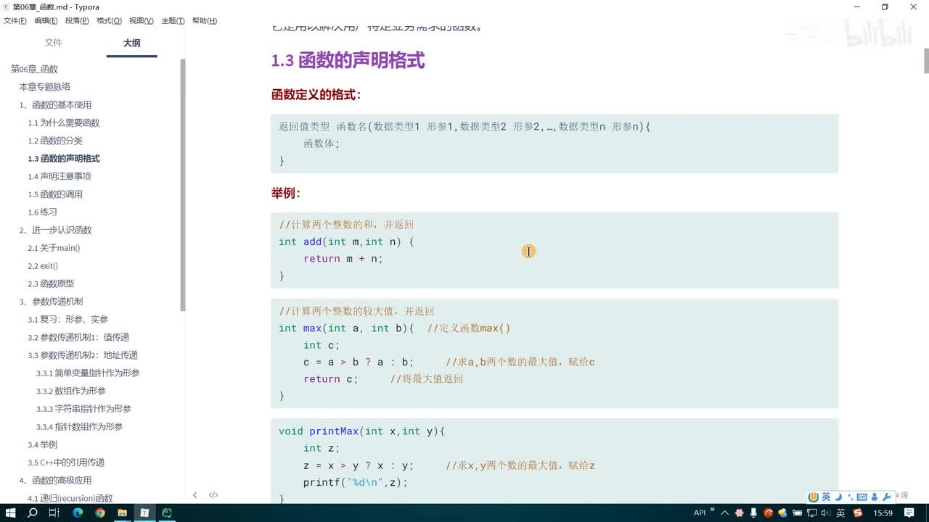Jump to 1.4 声明注意事项
The image size is (929, 522).
(x=60, y=176)
